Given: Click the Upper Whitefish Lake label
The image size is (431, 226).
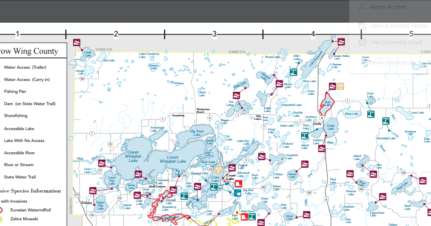Looking at the screenshot, I should pyautogui.click(x=133, y=156).
